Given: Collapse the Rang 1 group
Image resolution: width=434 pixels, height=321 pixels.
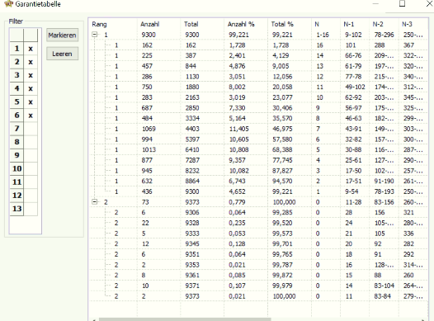Looking at the screenshot, I should 95,35.
